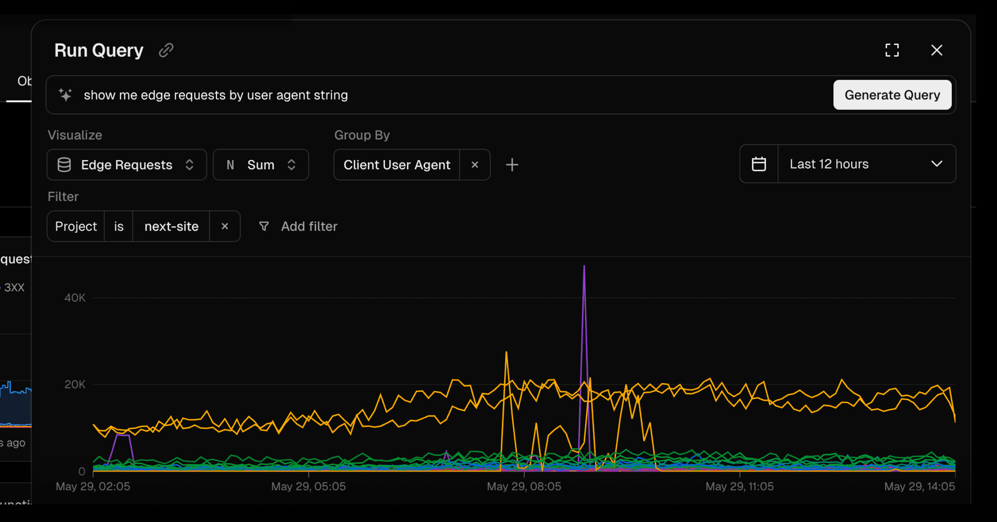
Task: Remove the Project next-site filter
Action: pos(225,226)
